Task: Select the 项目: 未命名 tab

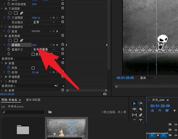Action: click(x=9, y=100)
